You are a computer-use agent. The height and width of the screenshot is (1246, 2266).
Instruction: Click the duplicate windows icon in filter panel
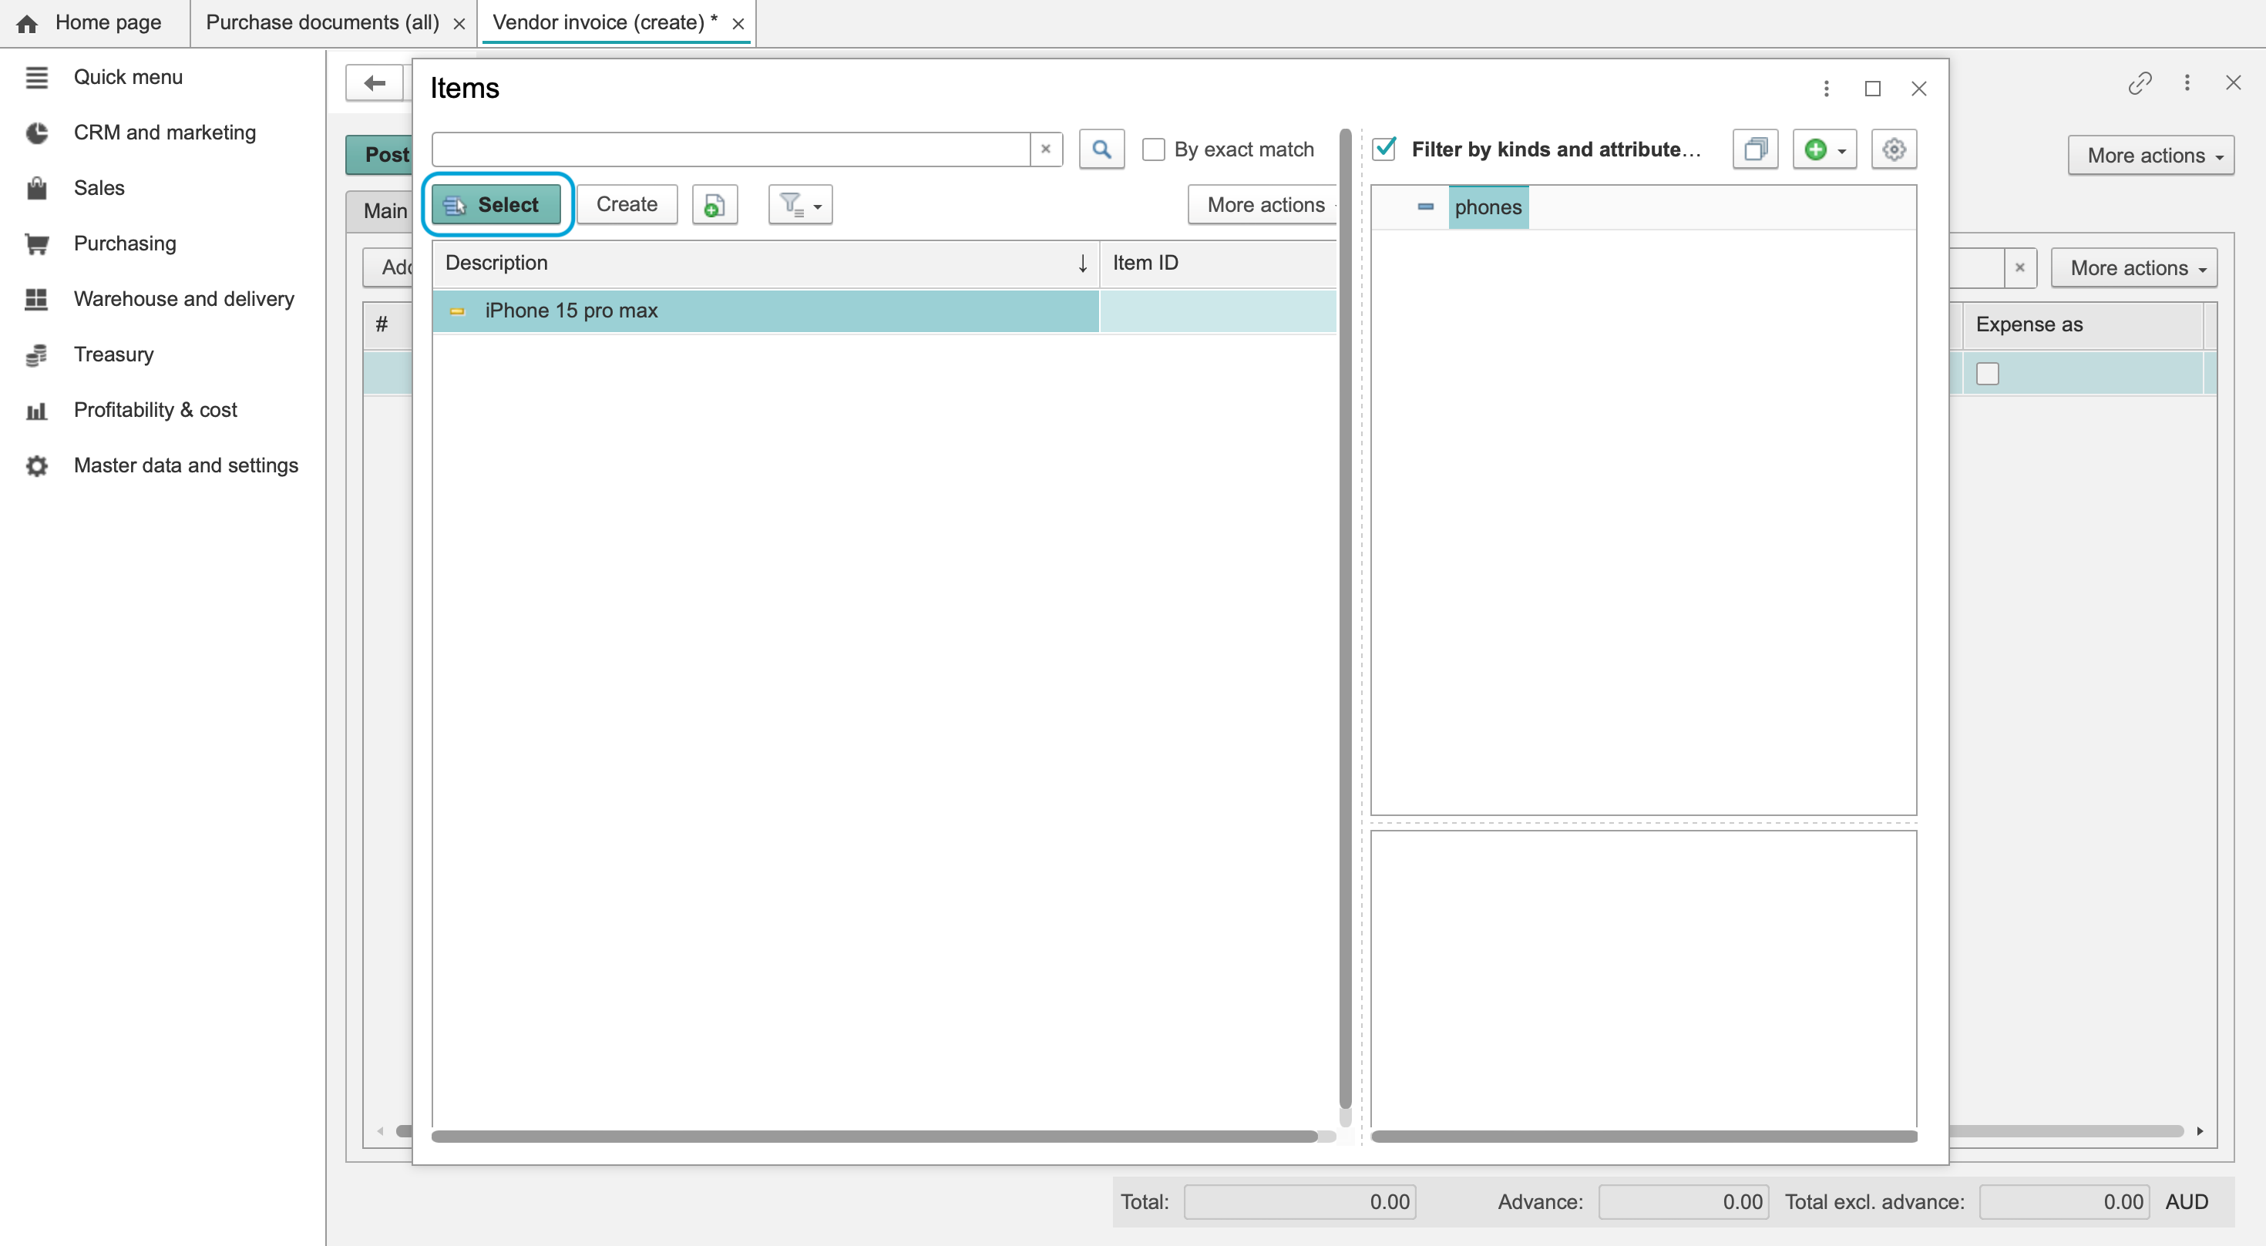tap(1755, 149)
